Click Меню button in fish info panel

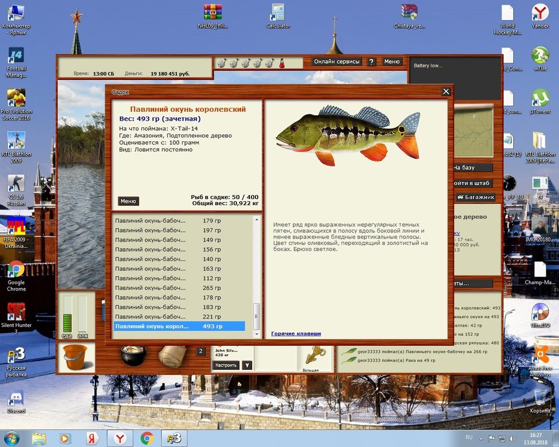pos(128,201)
